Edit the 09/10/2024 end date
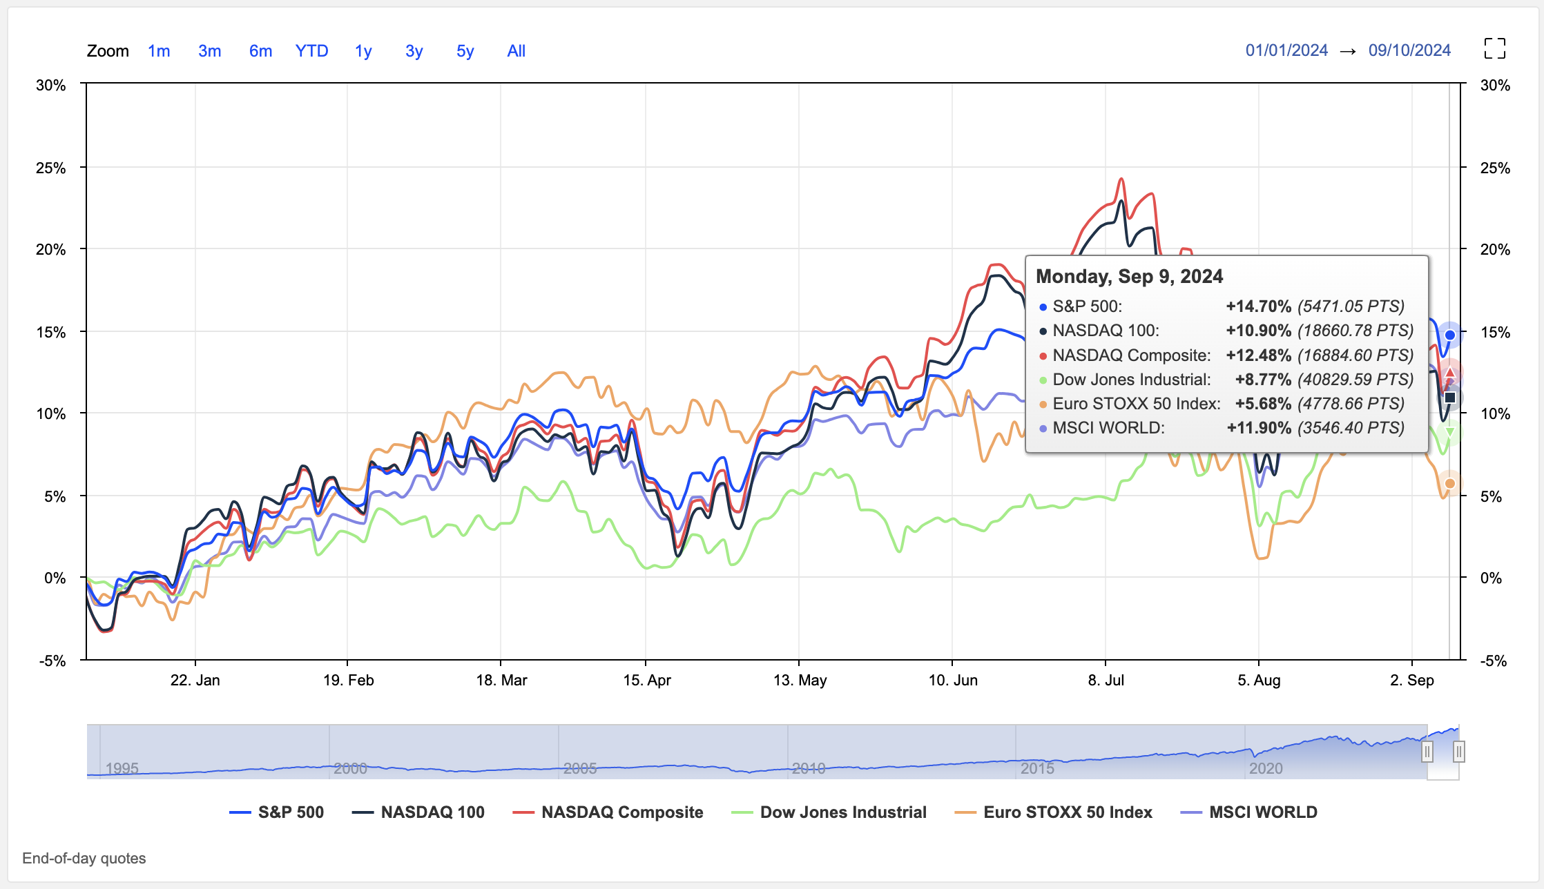The width and height of the screenshot is (1544, 889). [x=1409, y=50]
